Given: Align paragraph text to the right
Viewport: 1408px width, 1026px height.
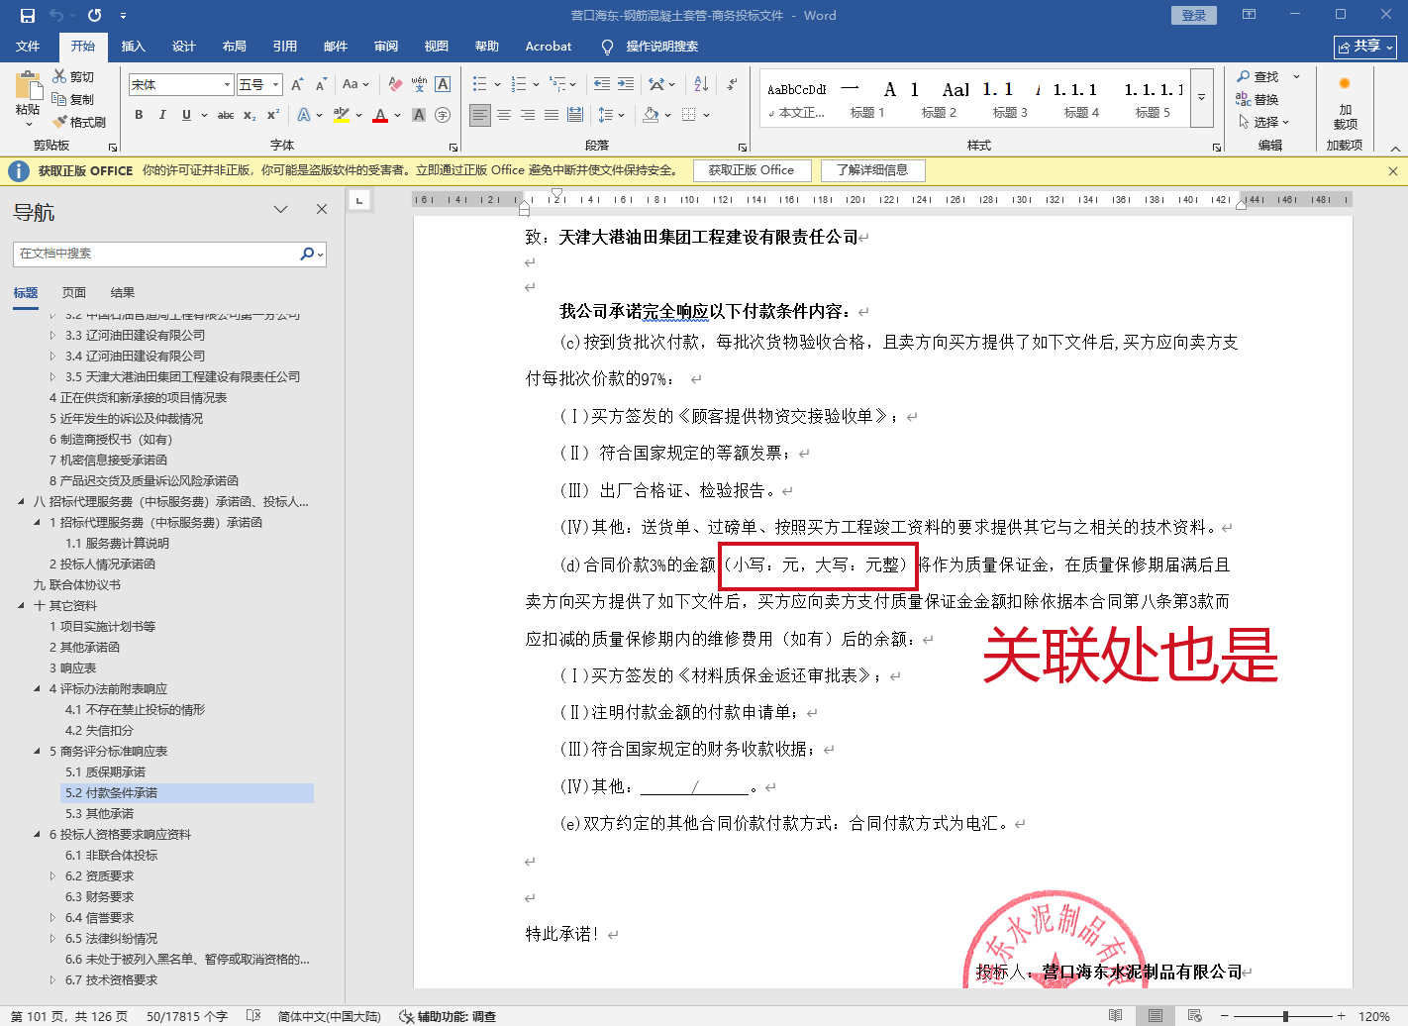Looking at the screenshot, I should click(528, 115).
